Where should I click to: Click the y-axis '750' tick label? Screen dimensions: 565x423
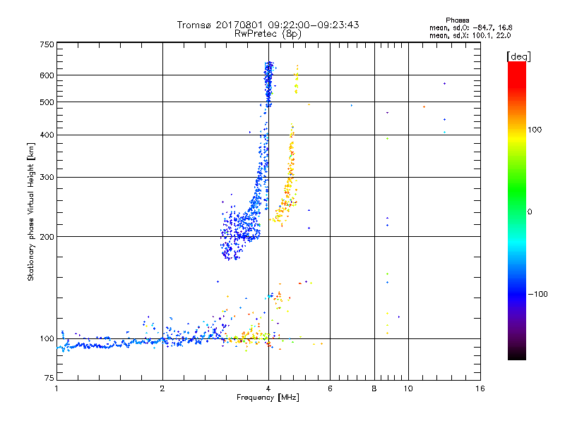coord(47,44)
